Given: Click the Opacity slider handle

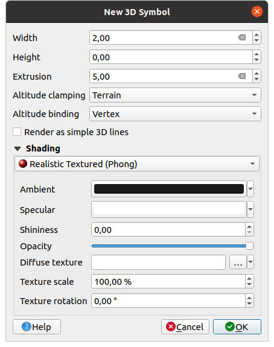Looking at the screenshot, I should tap(249, 246).
